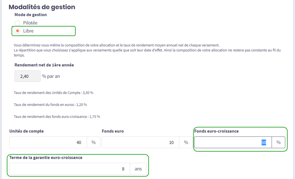Click the Unités de Compte 3,50 % rate line

click(54, 93)
